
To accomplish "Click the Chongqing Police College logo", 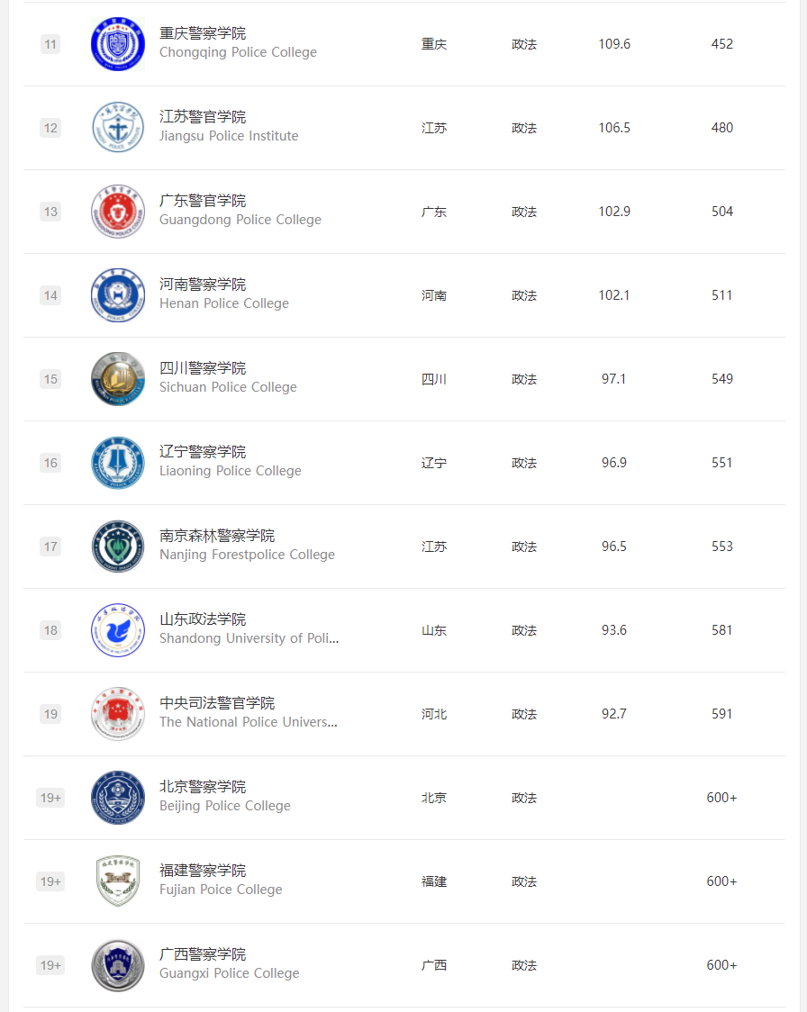I will click(117, 44).
